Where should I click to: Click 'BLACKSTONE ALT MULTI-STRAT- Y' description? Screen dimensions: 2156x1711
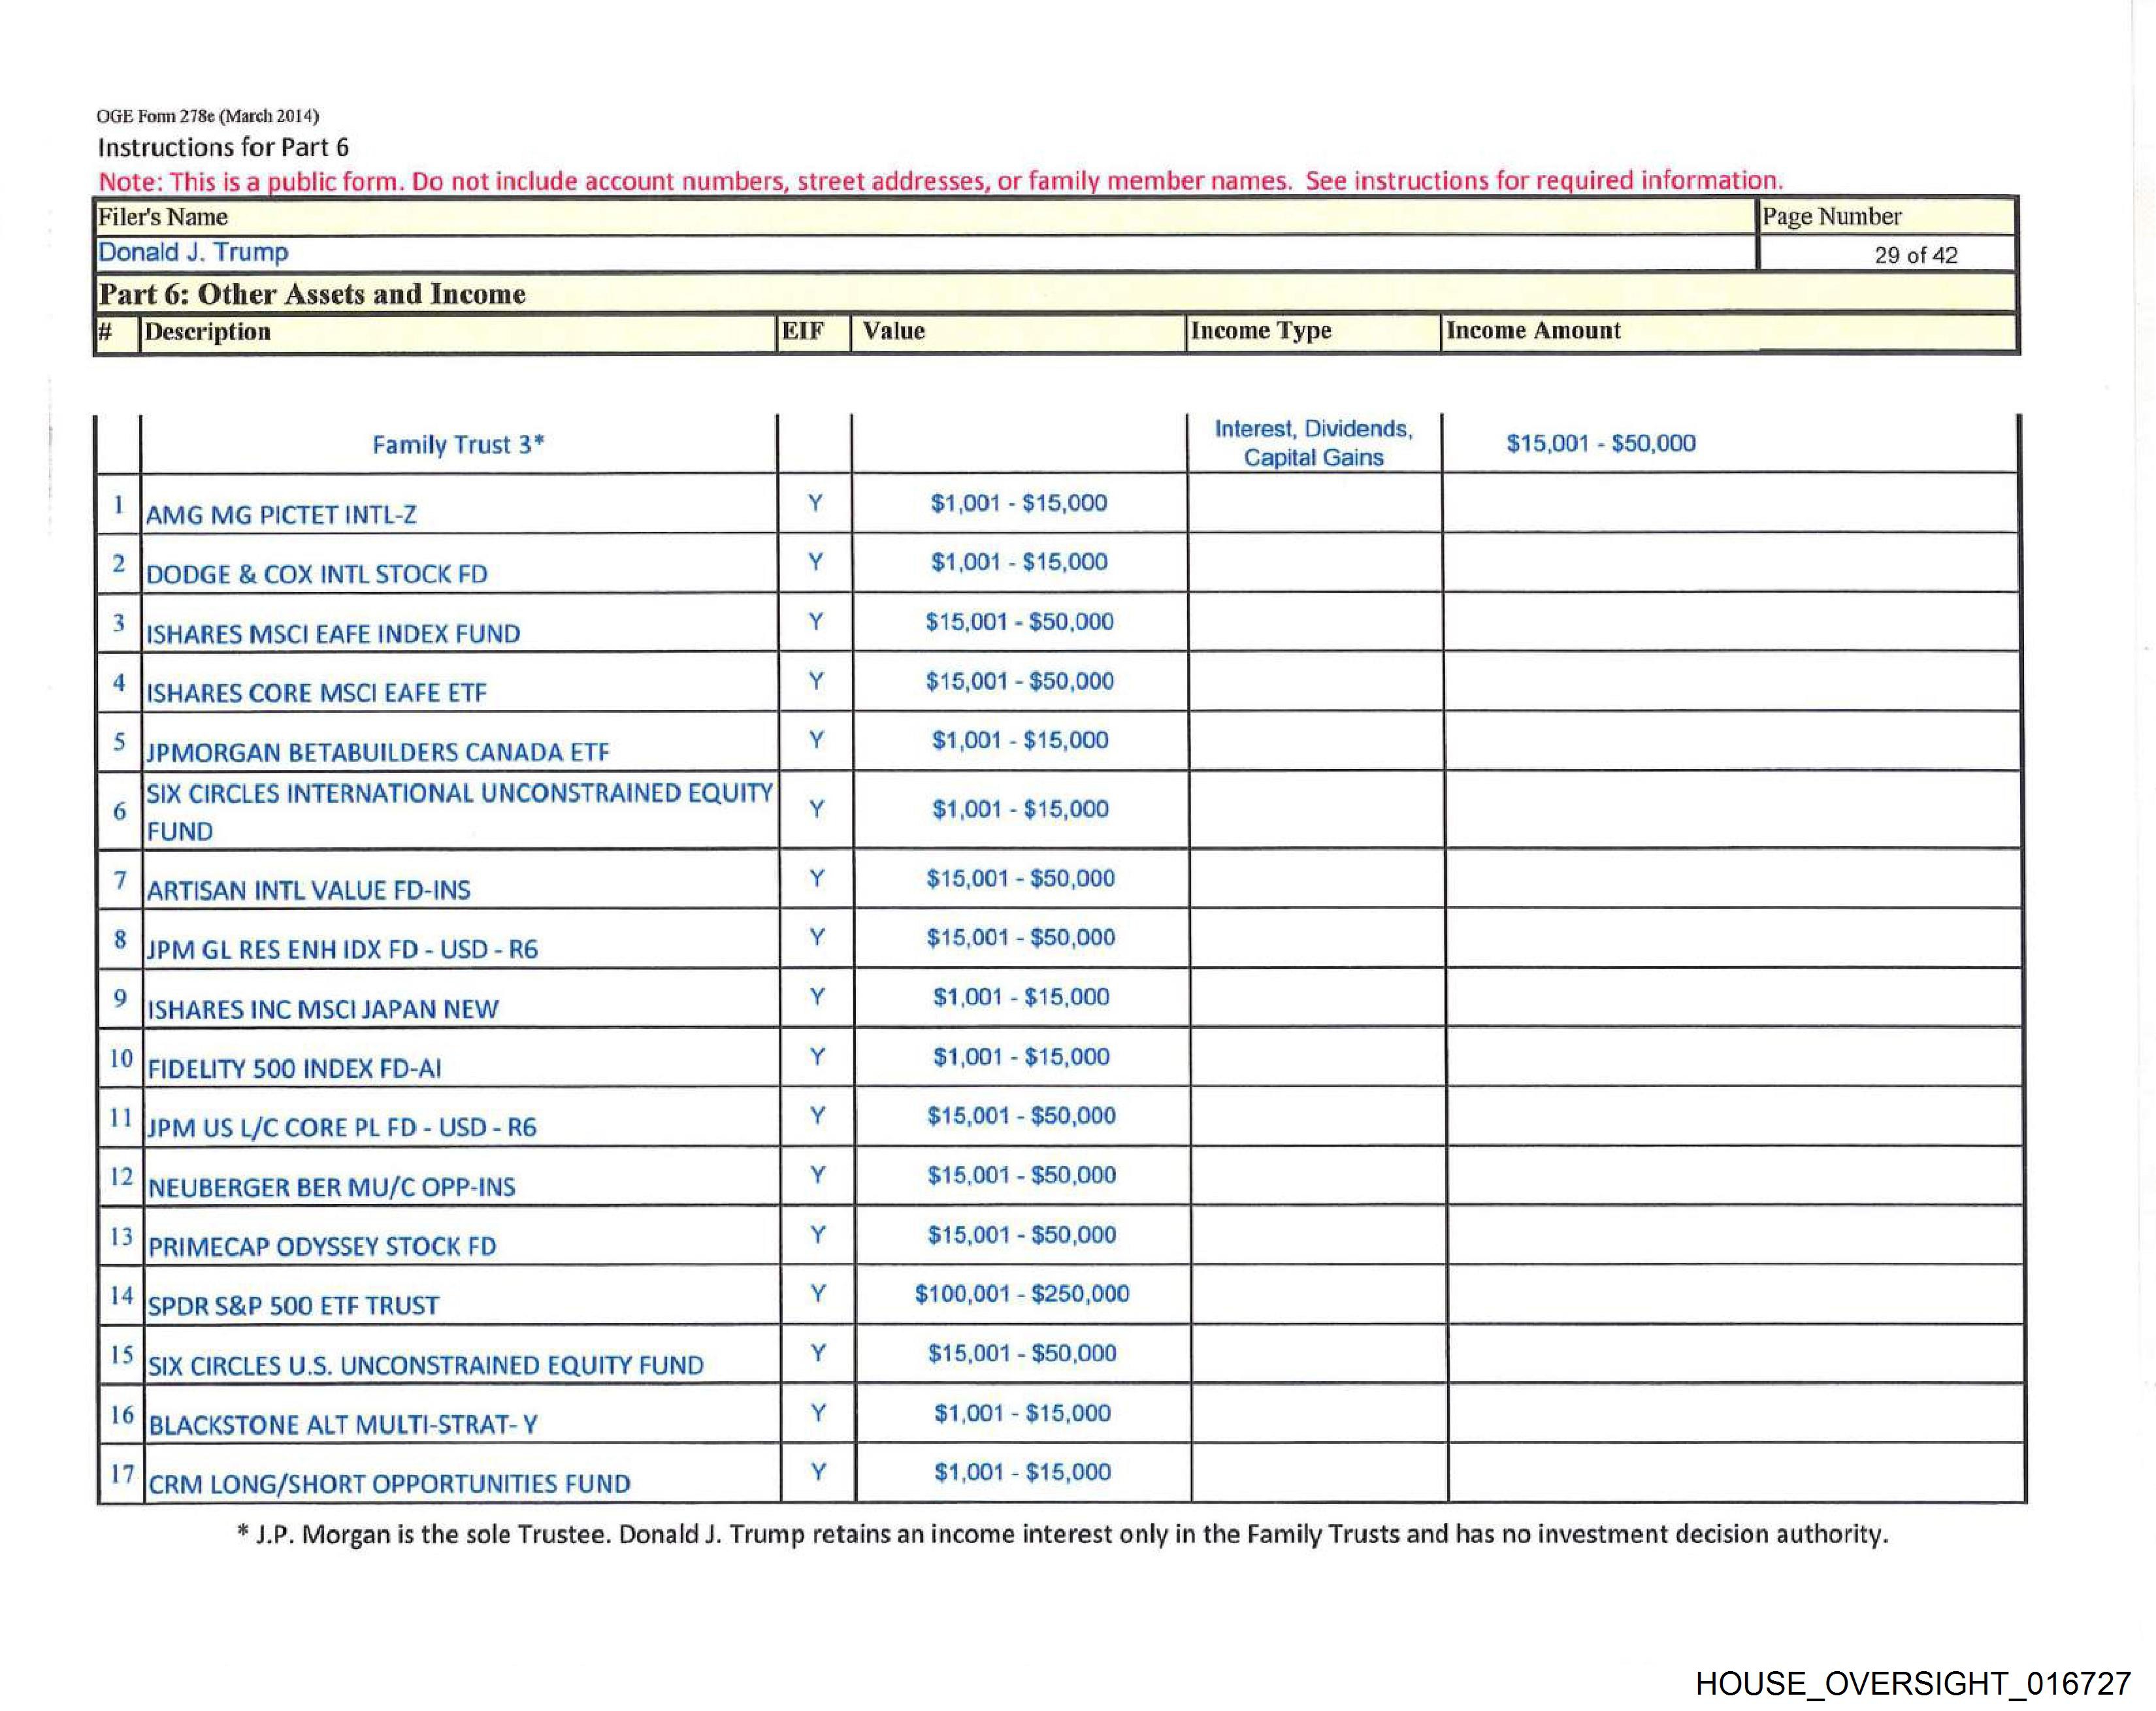342,1425
